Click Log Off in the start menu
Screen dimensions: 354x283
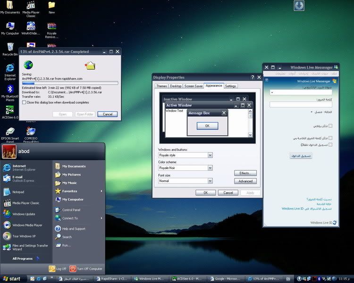coord(58,269)
